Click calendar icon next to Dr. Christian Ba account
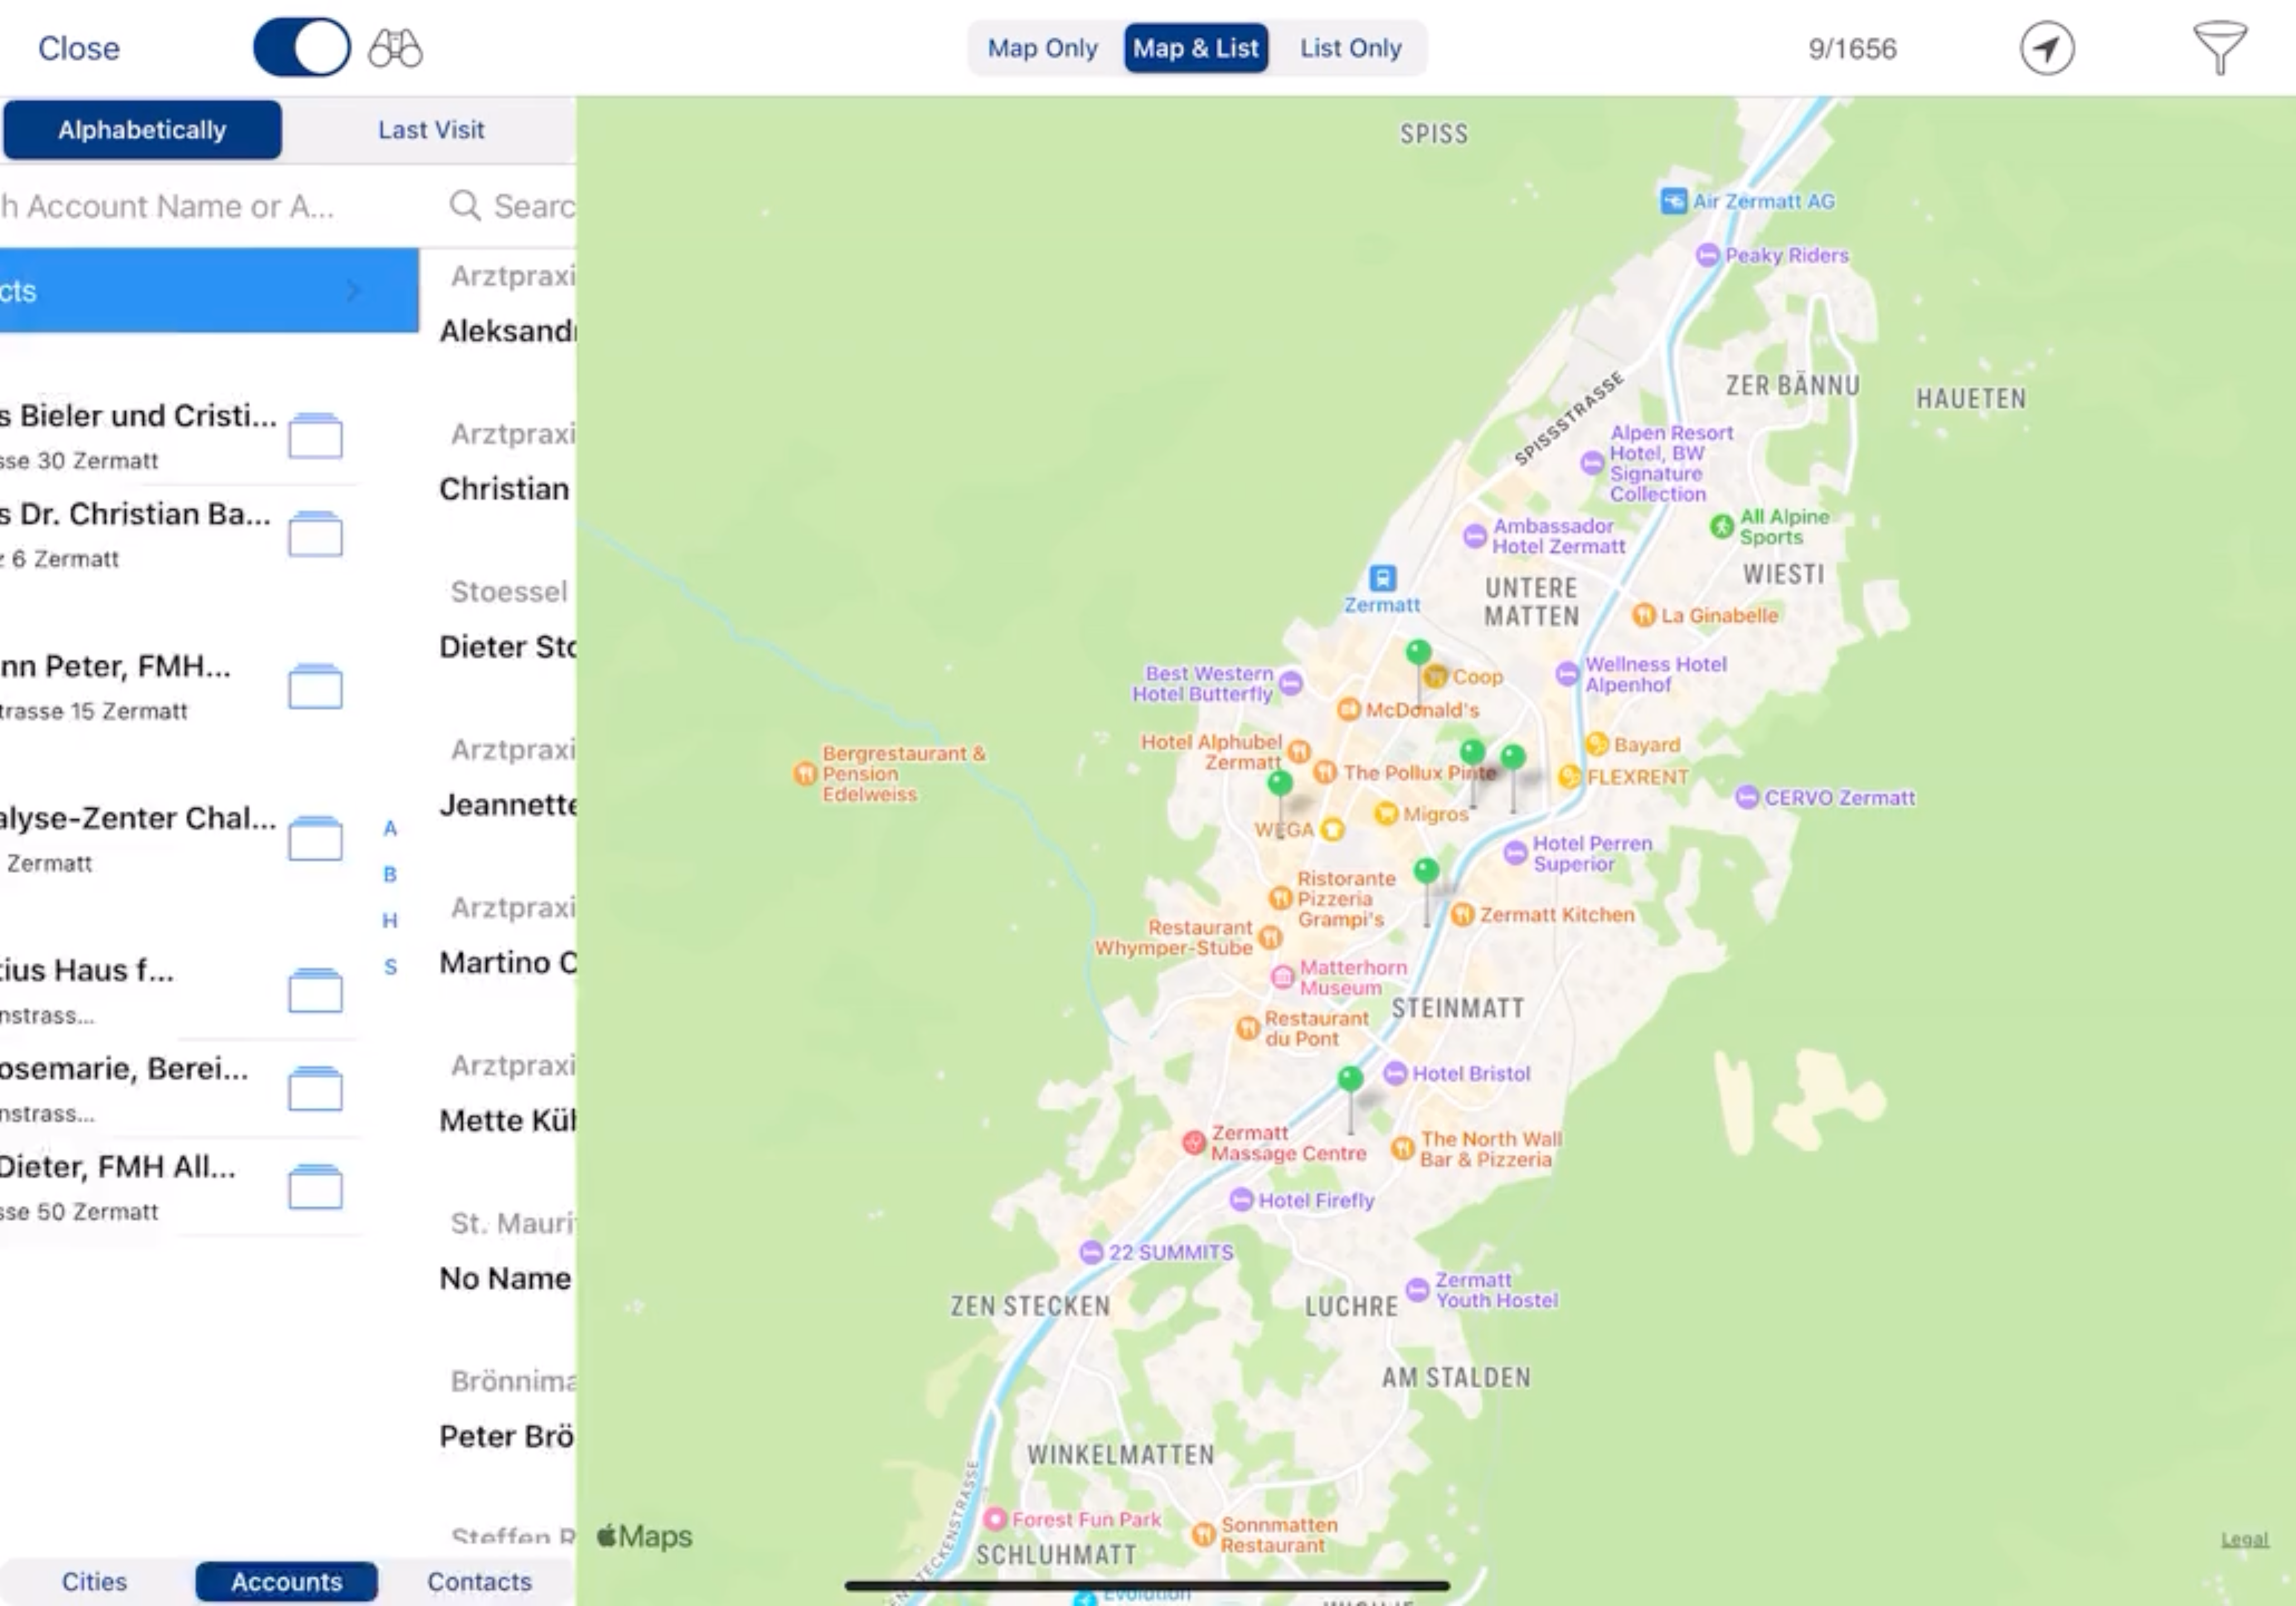The width and height of the screenshot is (2296, 1606). click(x=315, y=534)
